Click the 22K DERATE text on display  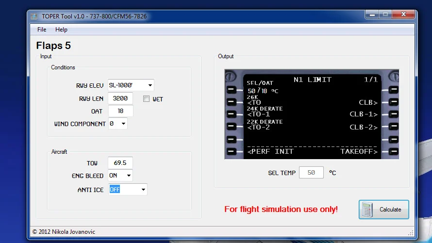point(265,122)
